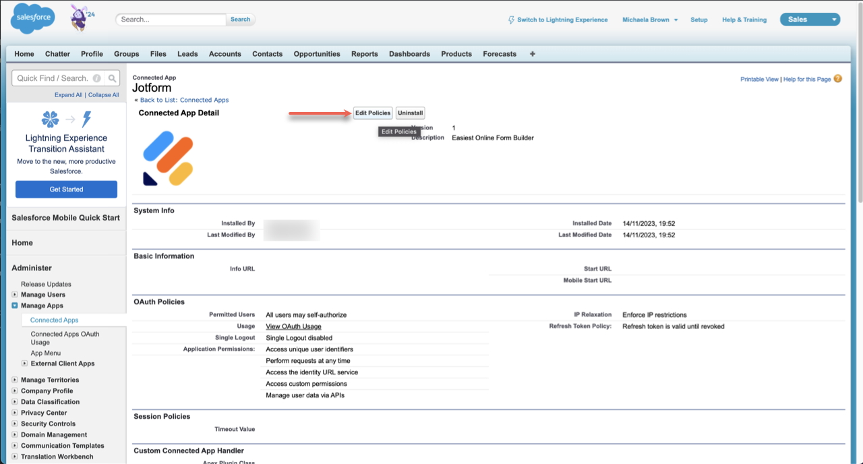863x464 pixels.
Task: Click 'Refresh token is valid until revoked' text
Action: click(673, 326)
